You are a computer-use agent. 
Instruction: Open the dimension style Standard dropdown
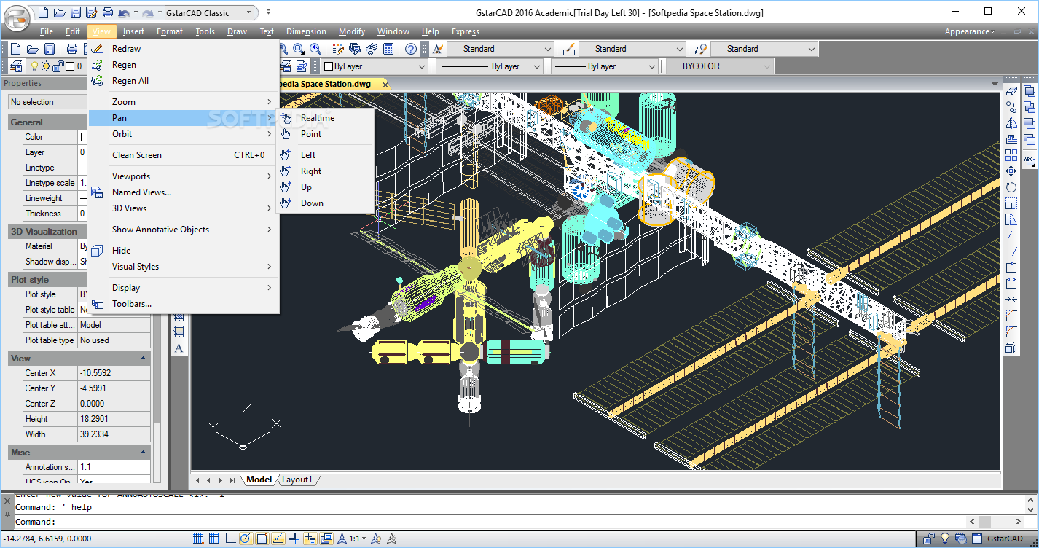pyautogui.click(x=632, y=49)
